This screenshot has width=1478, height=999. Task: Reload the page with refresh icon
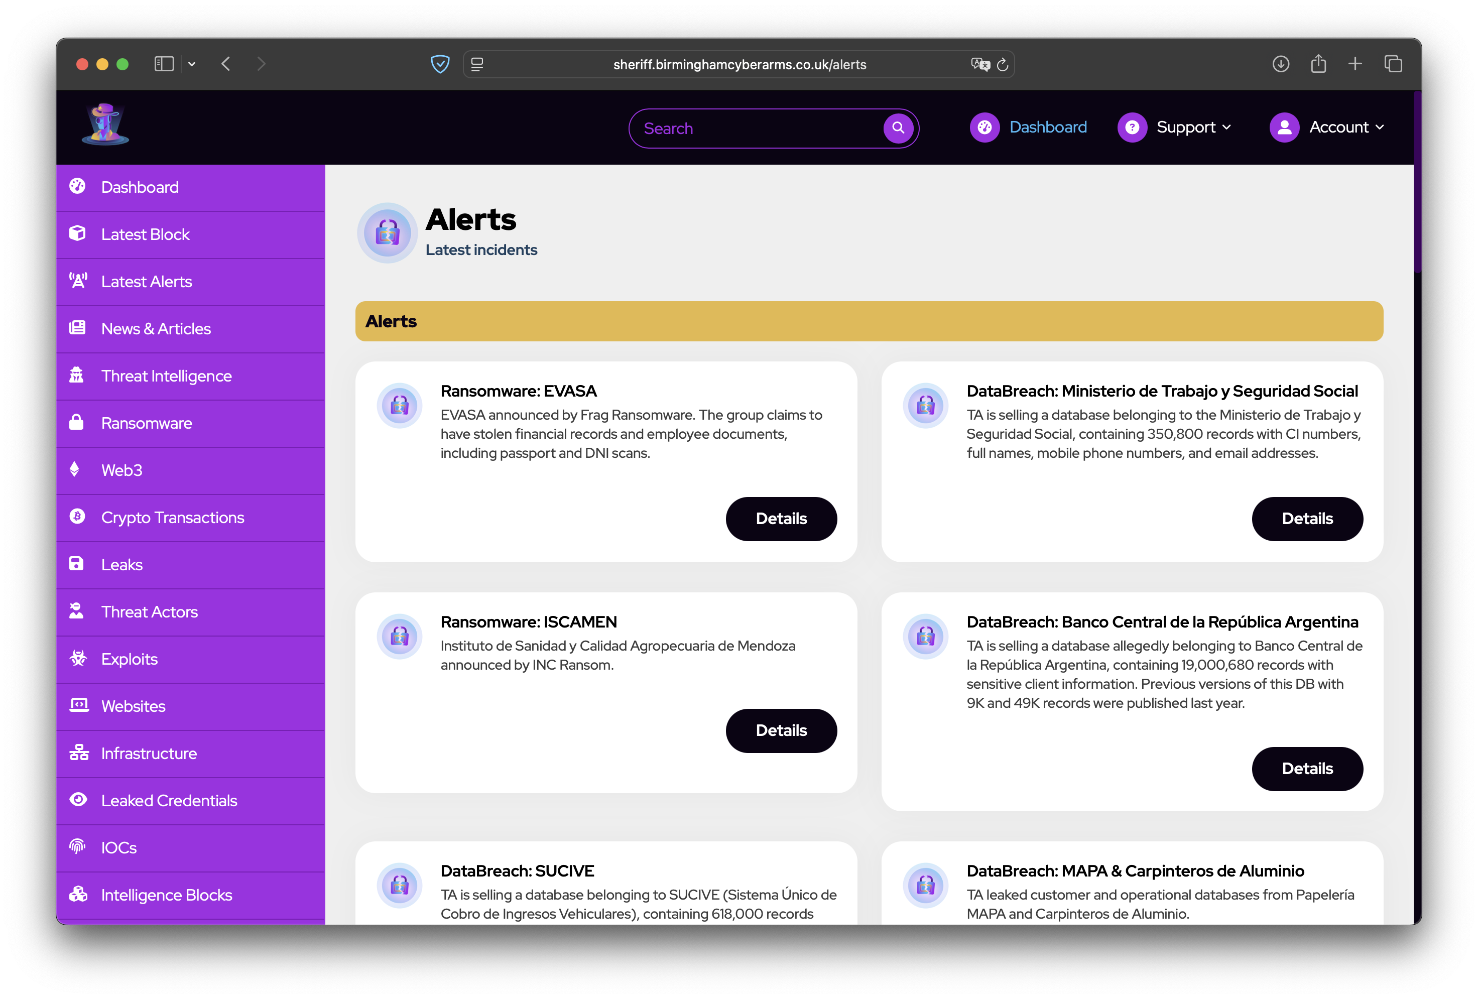pyautogui.click(x=1003, y=64)
